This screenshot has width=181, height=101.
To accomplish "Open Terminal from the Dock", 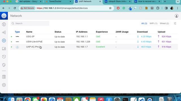I will click(125, 99).
